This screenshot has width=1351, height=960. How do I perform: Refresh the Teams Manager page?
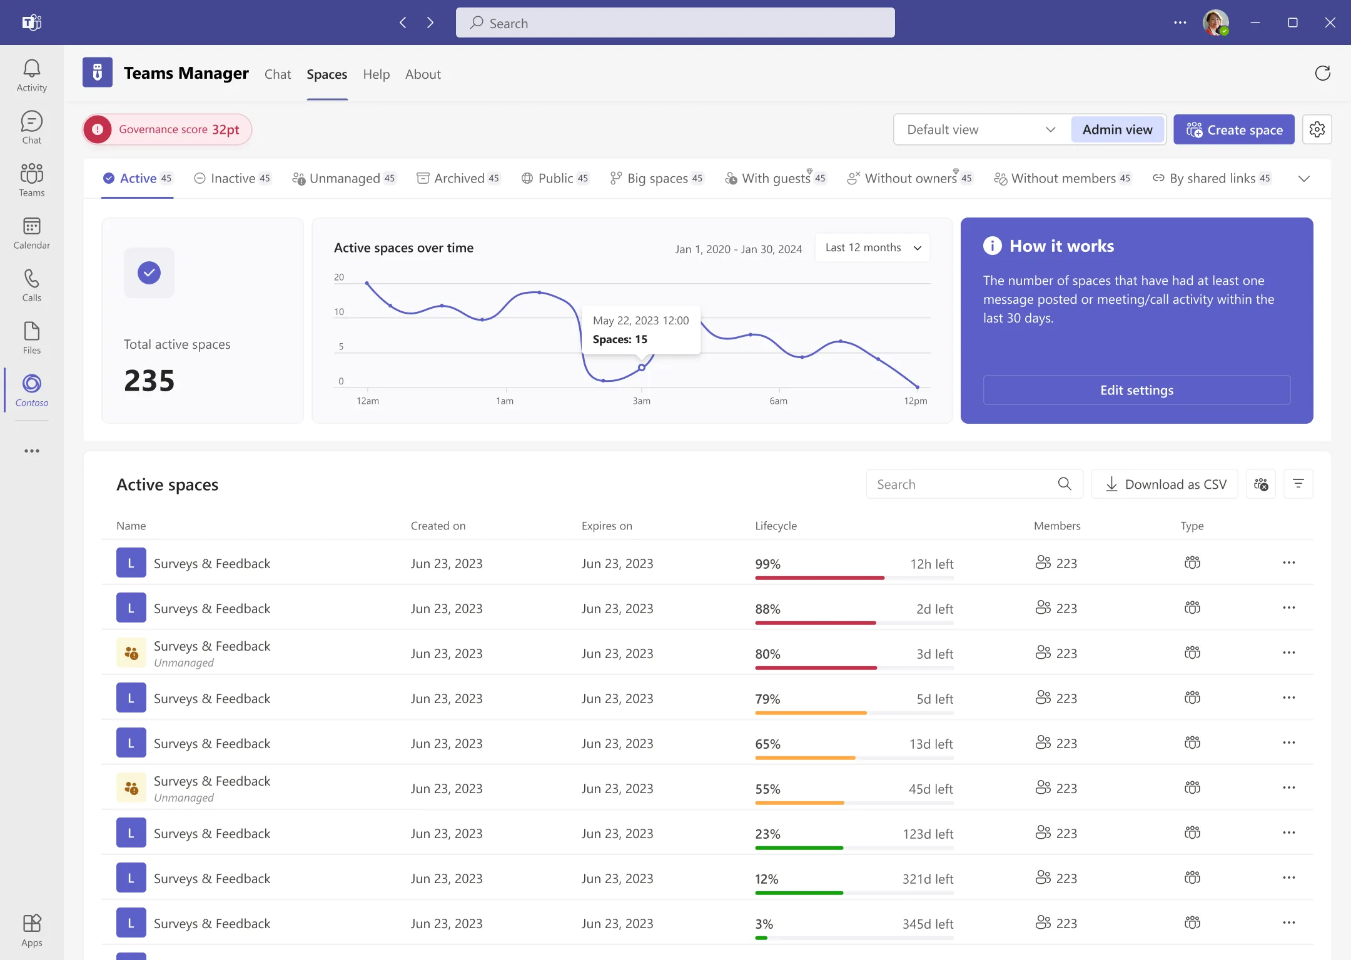[x=1322, y=74]
